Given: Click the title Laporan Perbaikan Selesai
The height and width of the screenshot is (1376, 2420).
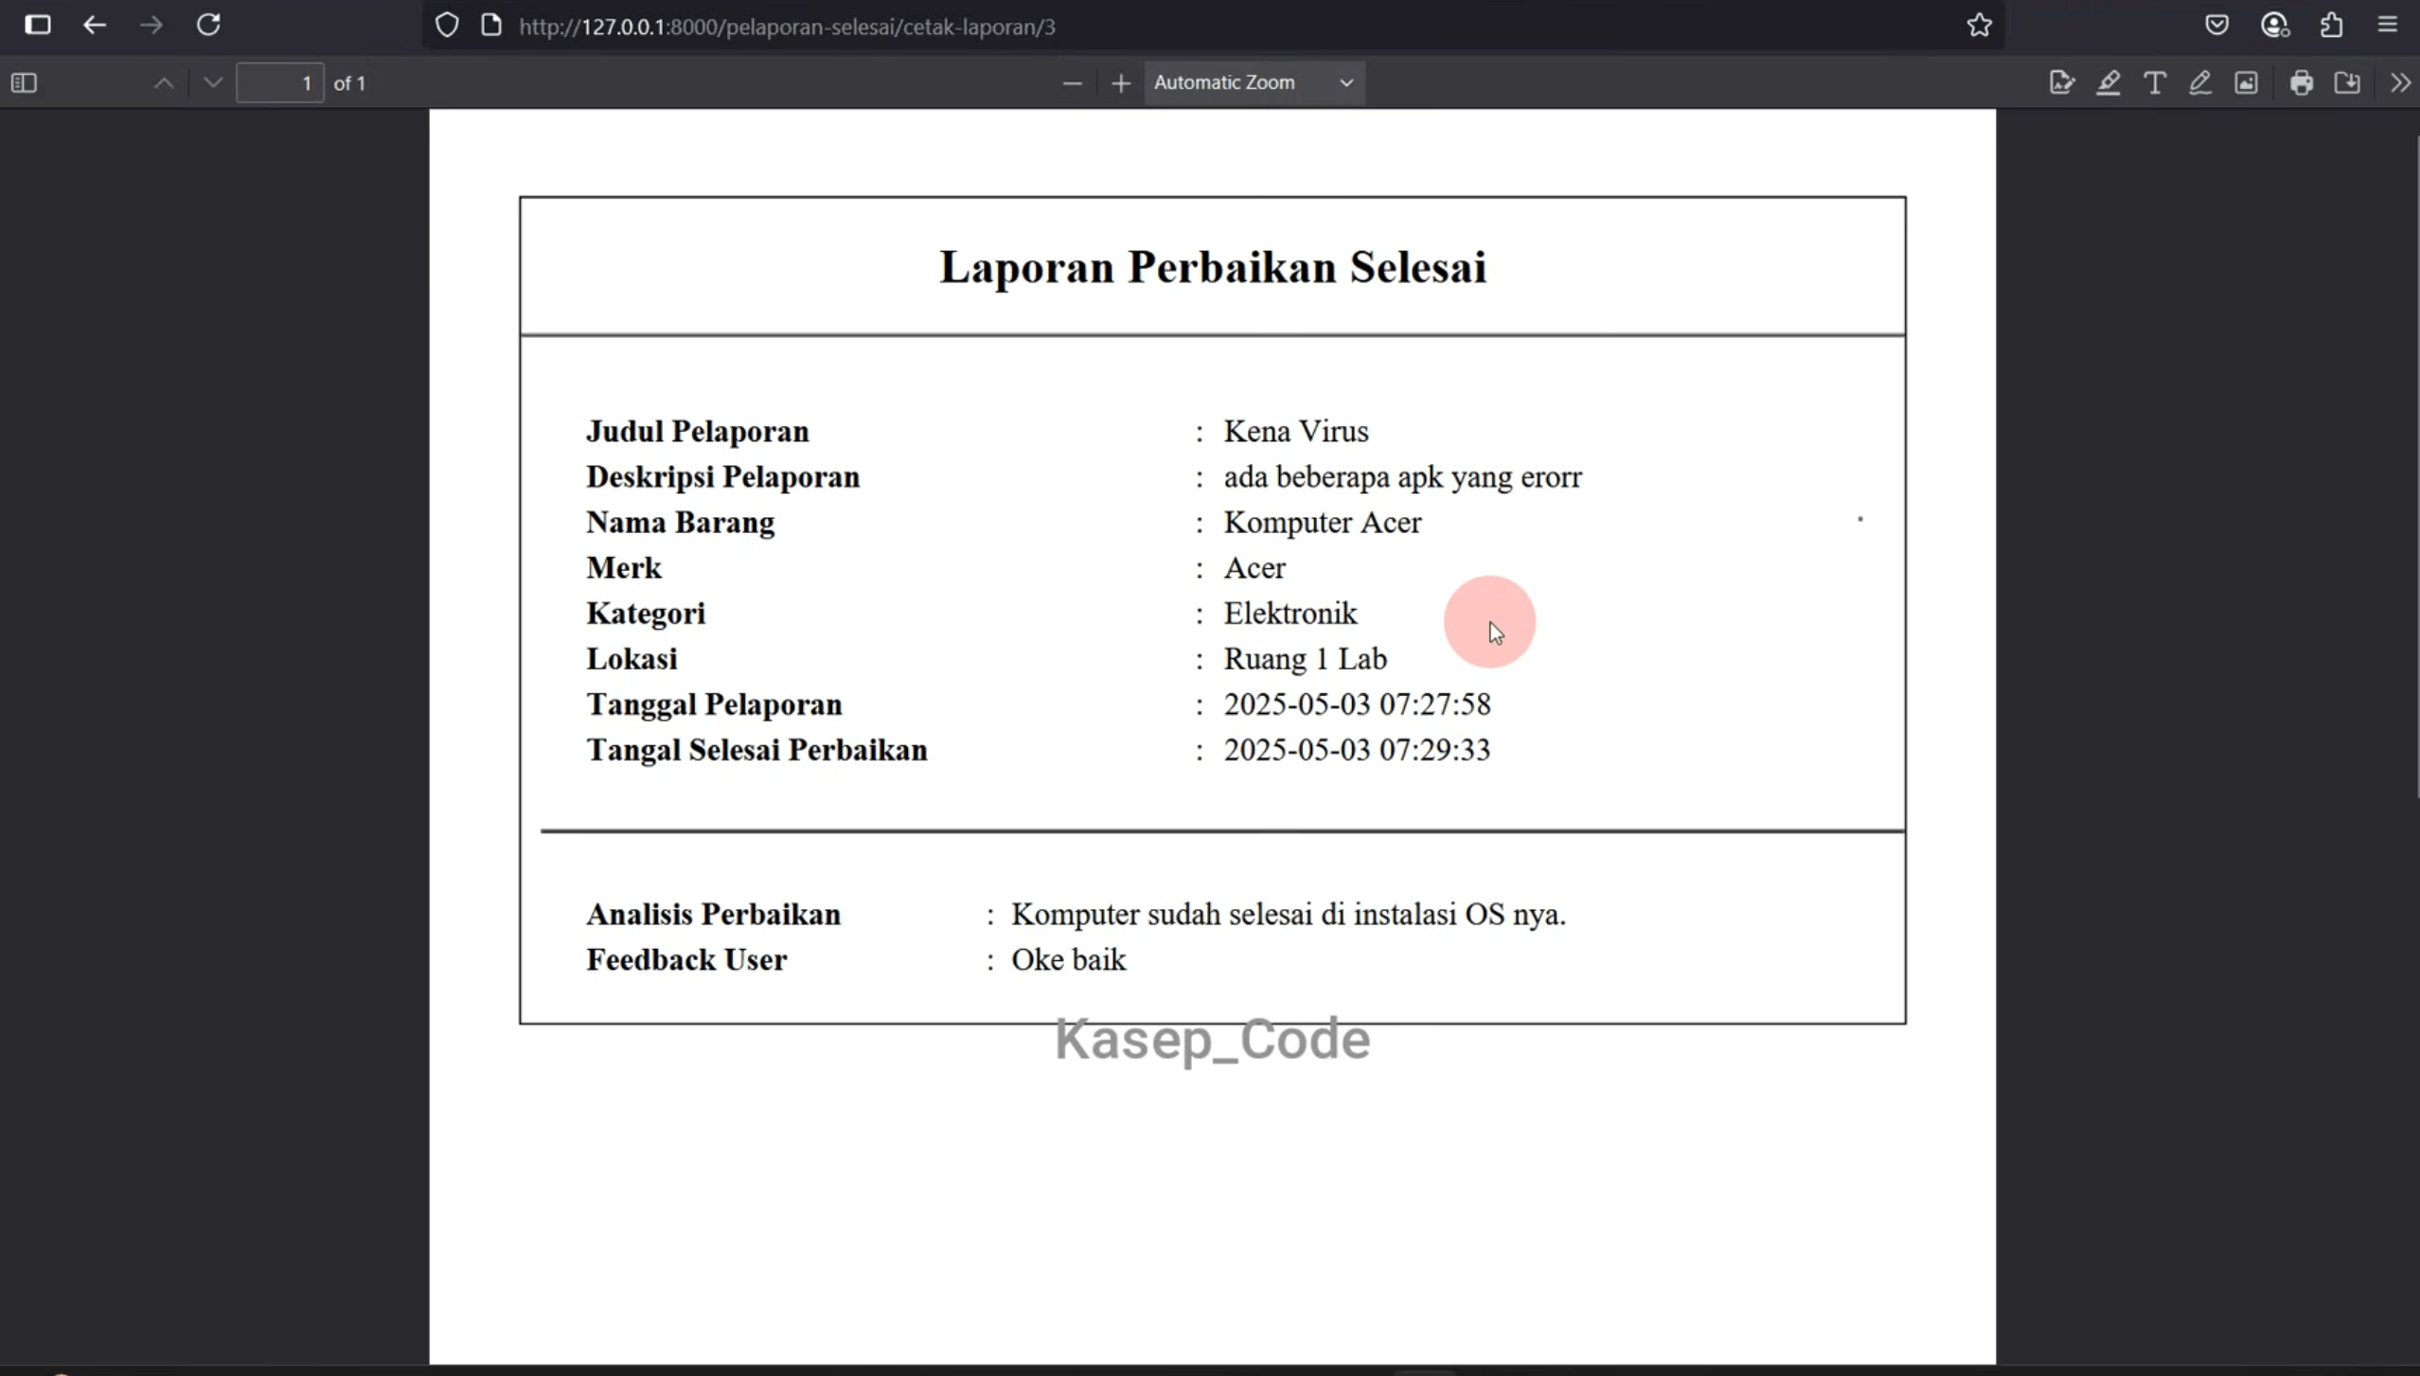Looking at the screenshot, I should (1213, 267).
